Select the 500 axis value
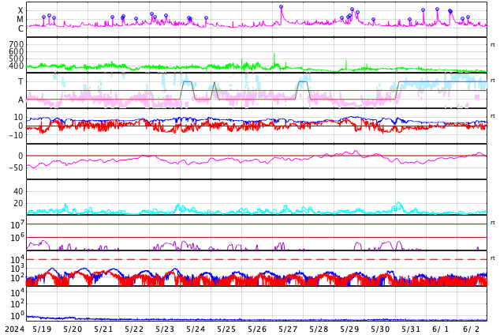This screenshot has height=335, width=500. pos(17,58)
